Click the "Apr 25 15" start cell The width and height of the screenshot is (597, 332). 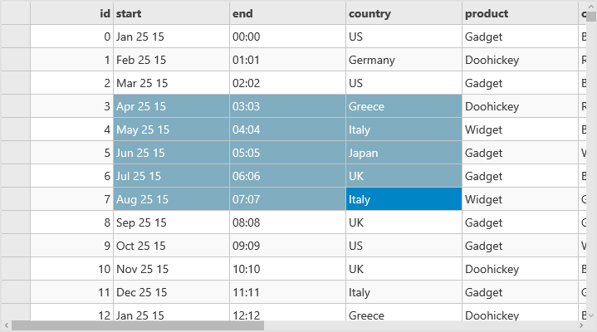[x=171, y=106]
